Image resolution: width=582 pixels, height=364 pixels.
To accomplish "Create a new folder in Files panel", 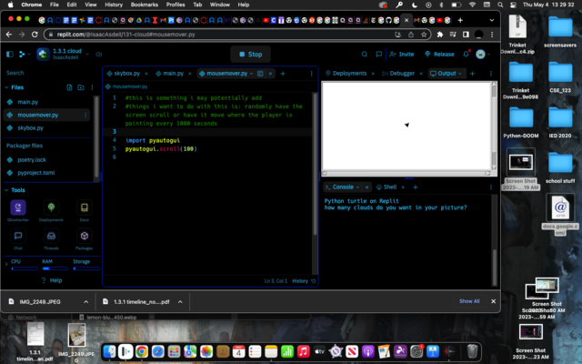I will [x=81, y=87].
